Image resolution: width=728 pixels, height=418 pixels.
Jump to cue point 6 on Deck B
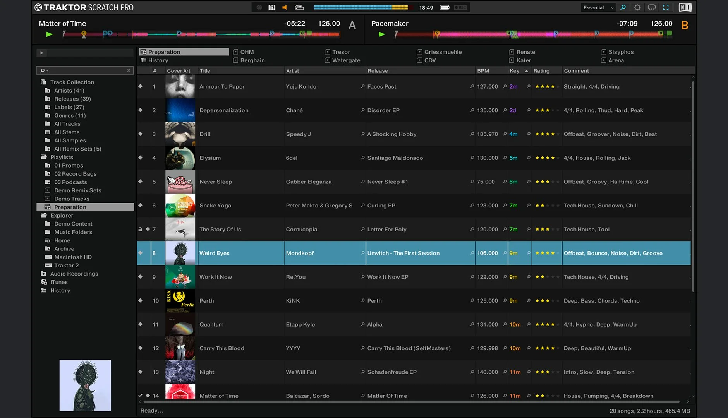597,33
